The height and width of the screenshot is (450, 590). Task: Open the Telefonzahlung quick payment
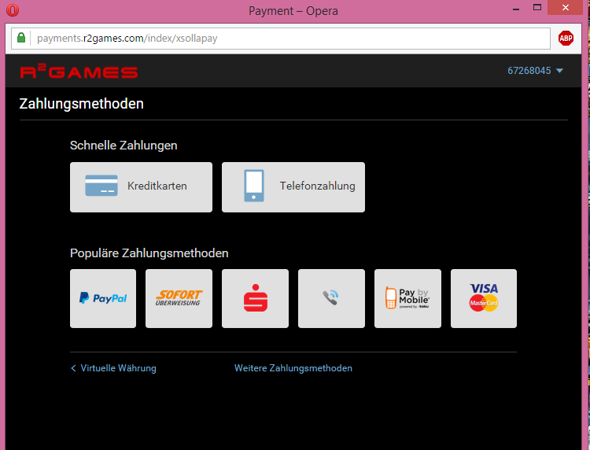(293, 187)
